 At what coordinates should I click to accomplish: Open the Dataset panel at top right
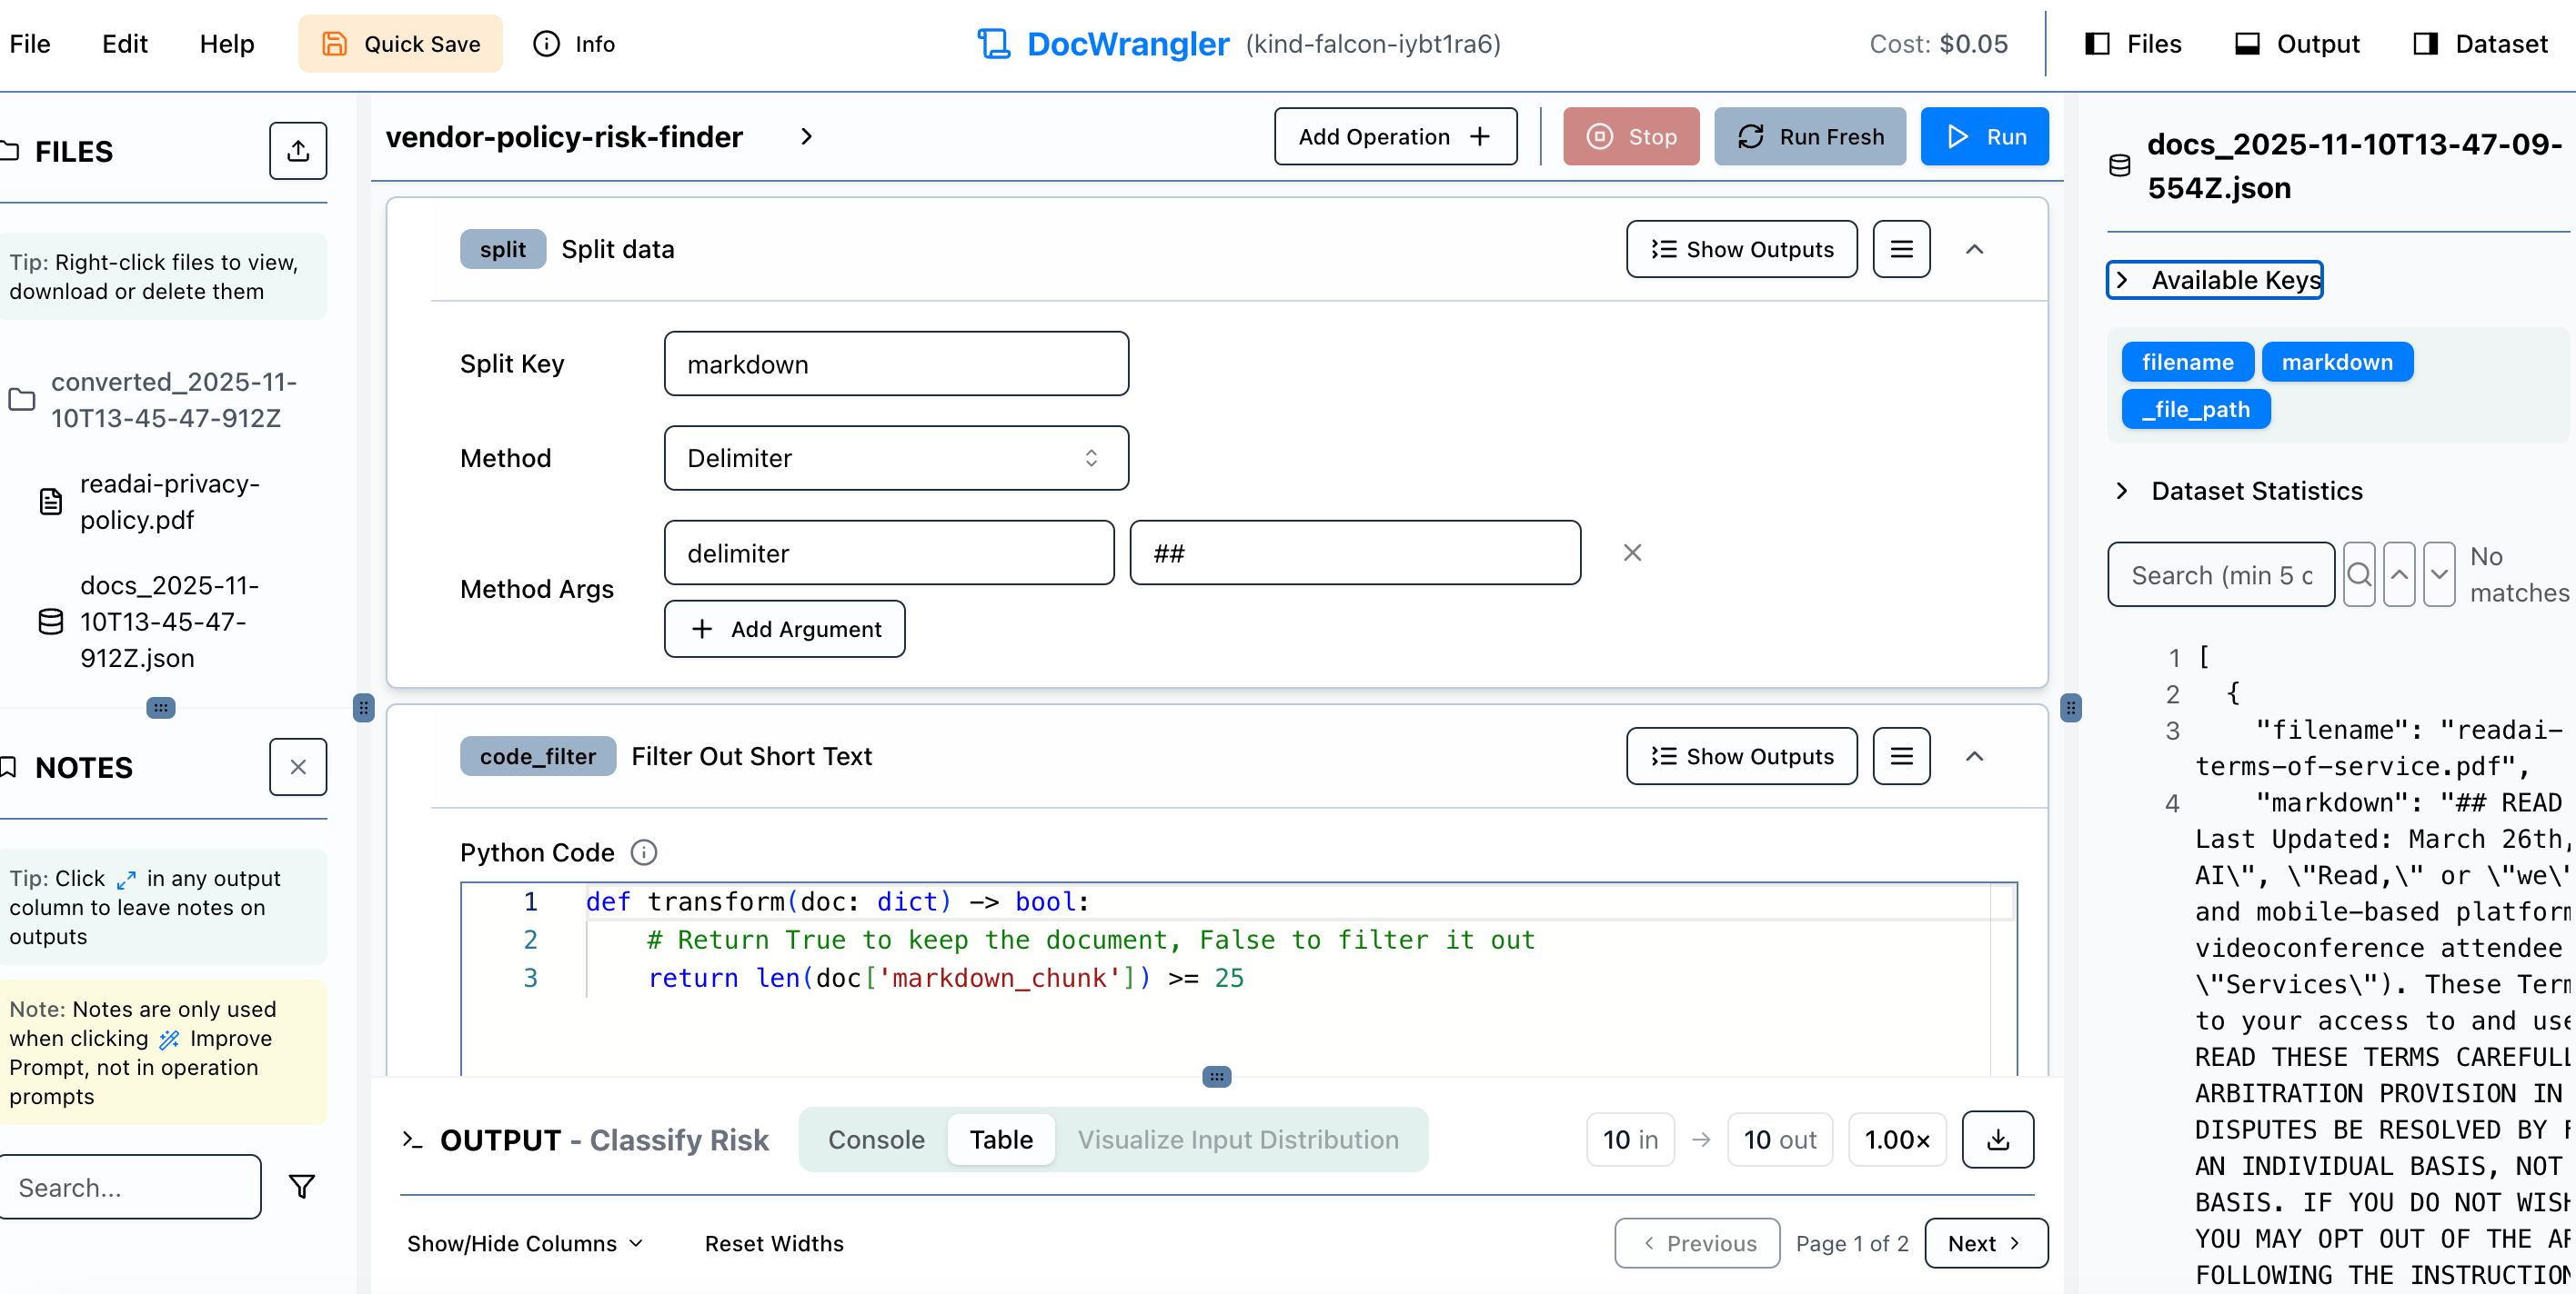click(2480, 44)
